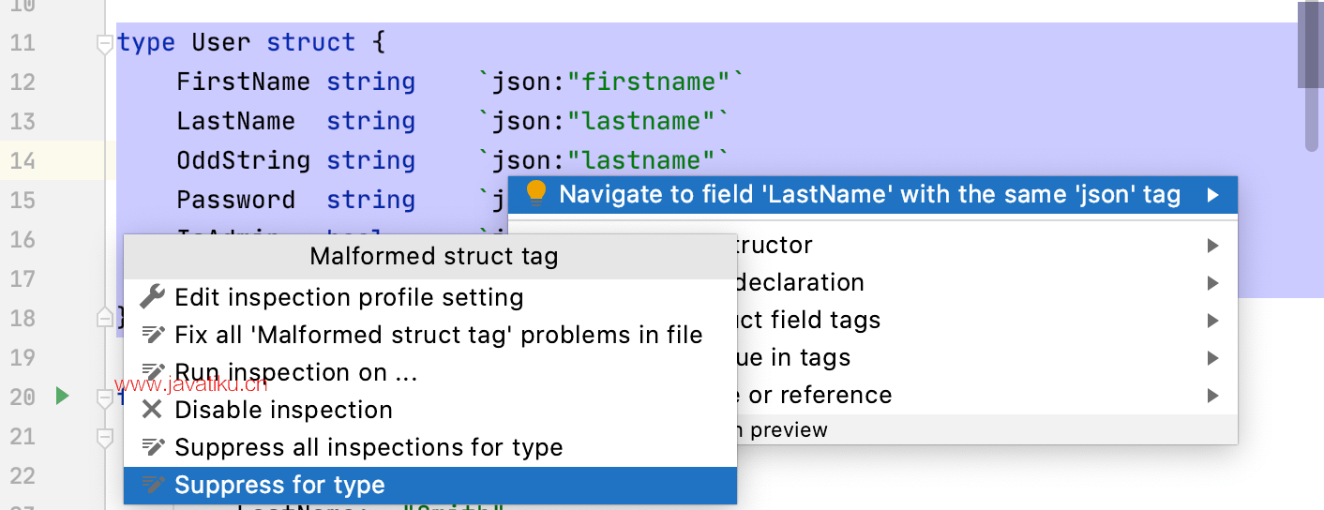Click the editor's vertical scrollbar thumb
The width and height of the screenshot is (1324, 510).
click(x=1309, y=47)
